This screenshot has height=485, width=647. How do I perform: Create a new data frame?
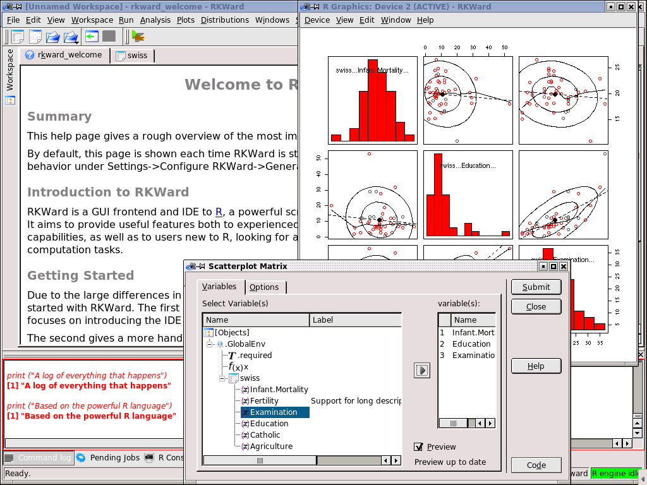click(x=16, y=36)
